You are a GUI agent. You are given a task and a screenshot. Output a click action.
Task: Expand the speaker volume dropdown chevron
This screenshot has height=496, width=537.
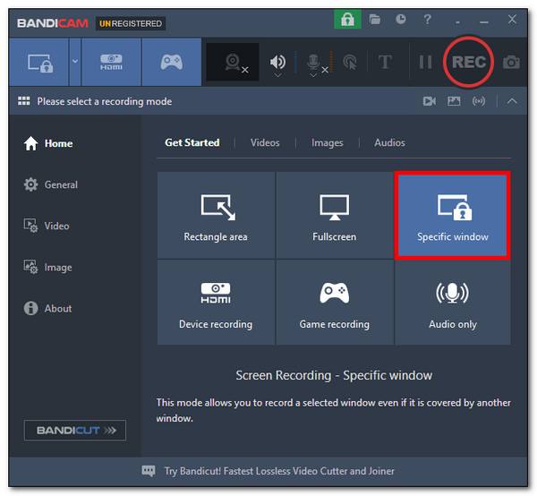[277, 74]
